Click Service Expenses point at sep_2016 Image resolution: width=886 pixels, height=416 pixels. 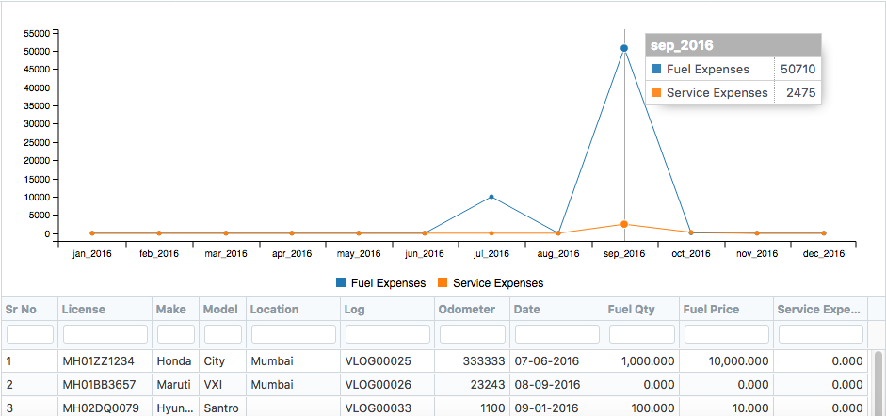point(624,224)
